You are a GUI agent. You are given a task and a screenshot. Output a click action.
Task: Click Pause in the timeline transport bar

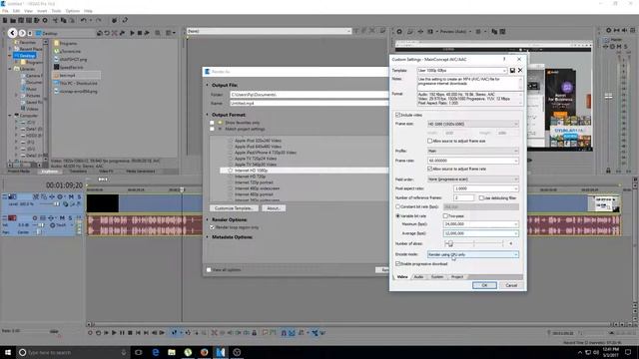coord(122,333)
